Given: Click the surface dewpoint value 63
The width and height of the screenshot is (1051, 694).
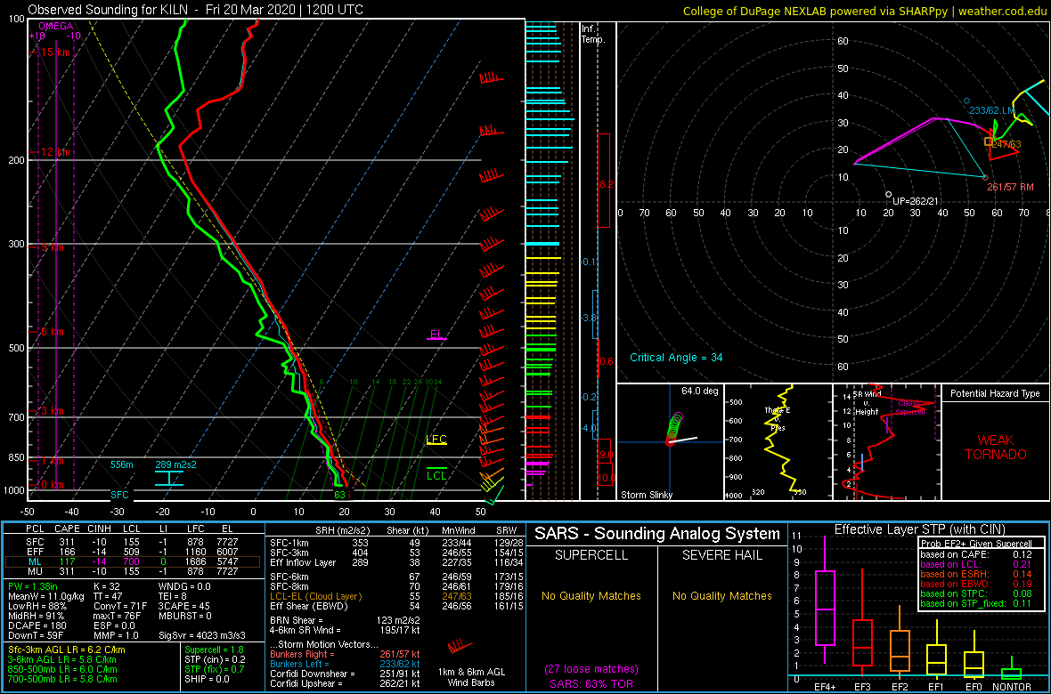Looking at the screenshot, I should [x=340, y=495].
